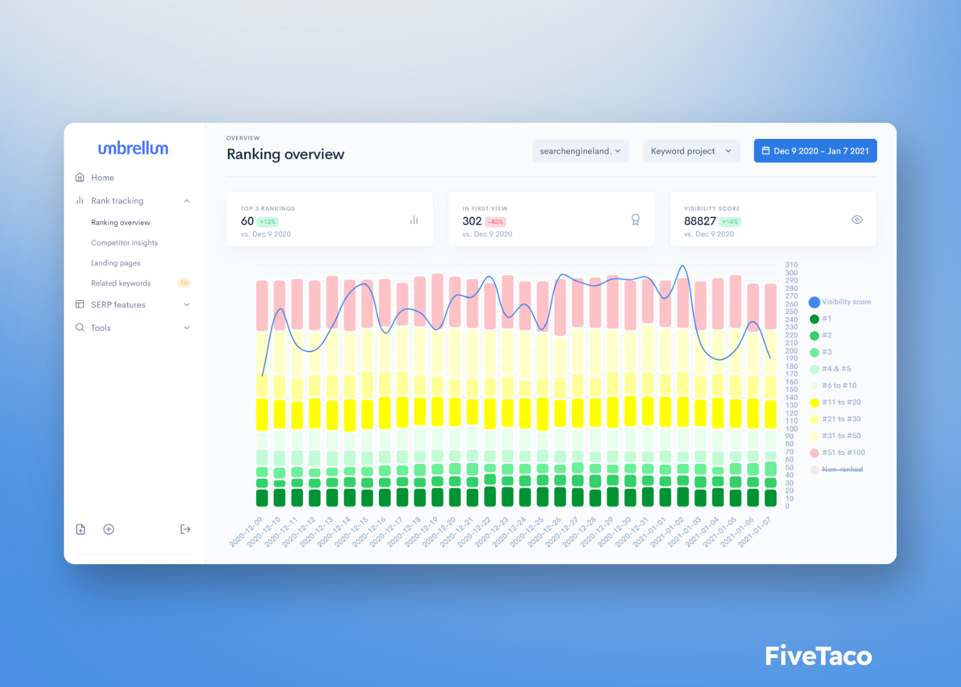Click the Visibility Score value 88827
This screenshot has height=687, width=961.
(x=700, y=221)
